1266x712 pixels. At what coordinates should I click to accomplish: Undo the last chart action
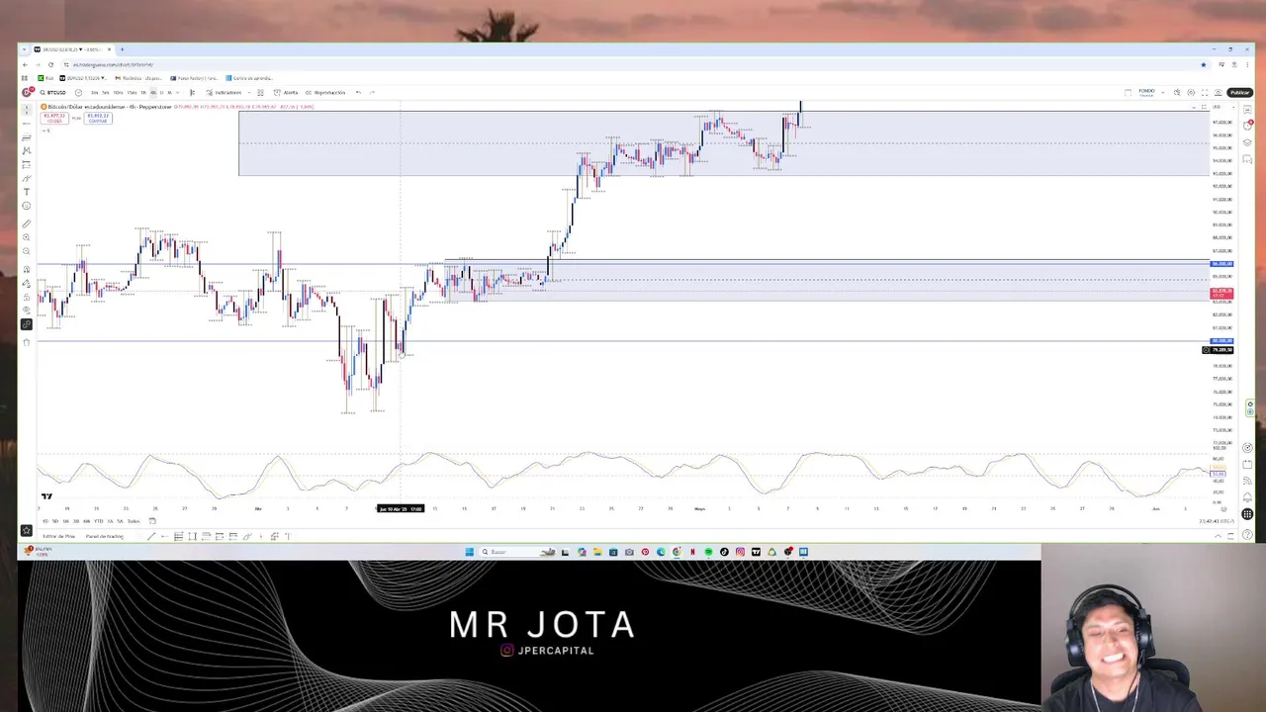(358, 92)
